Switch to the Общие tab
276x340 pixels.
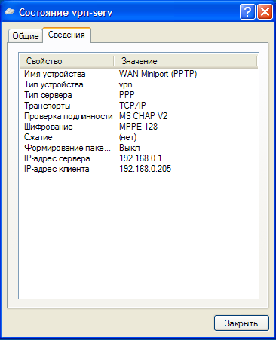point(26,36)
